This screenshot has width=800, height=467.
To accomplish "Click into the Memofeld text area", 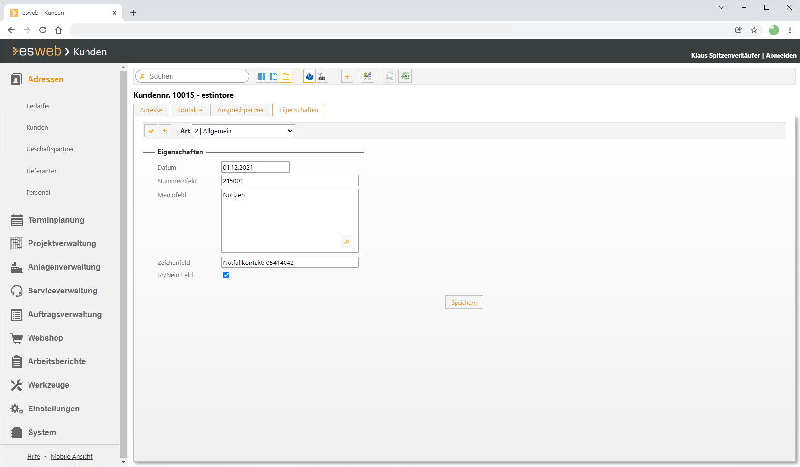I will coord(290,221).
